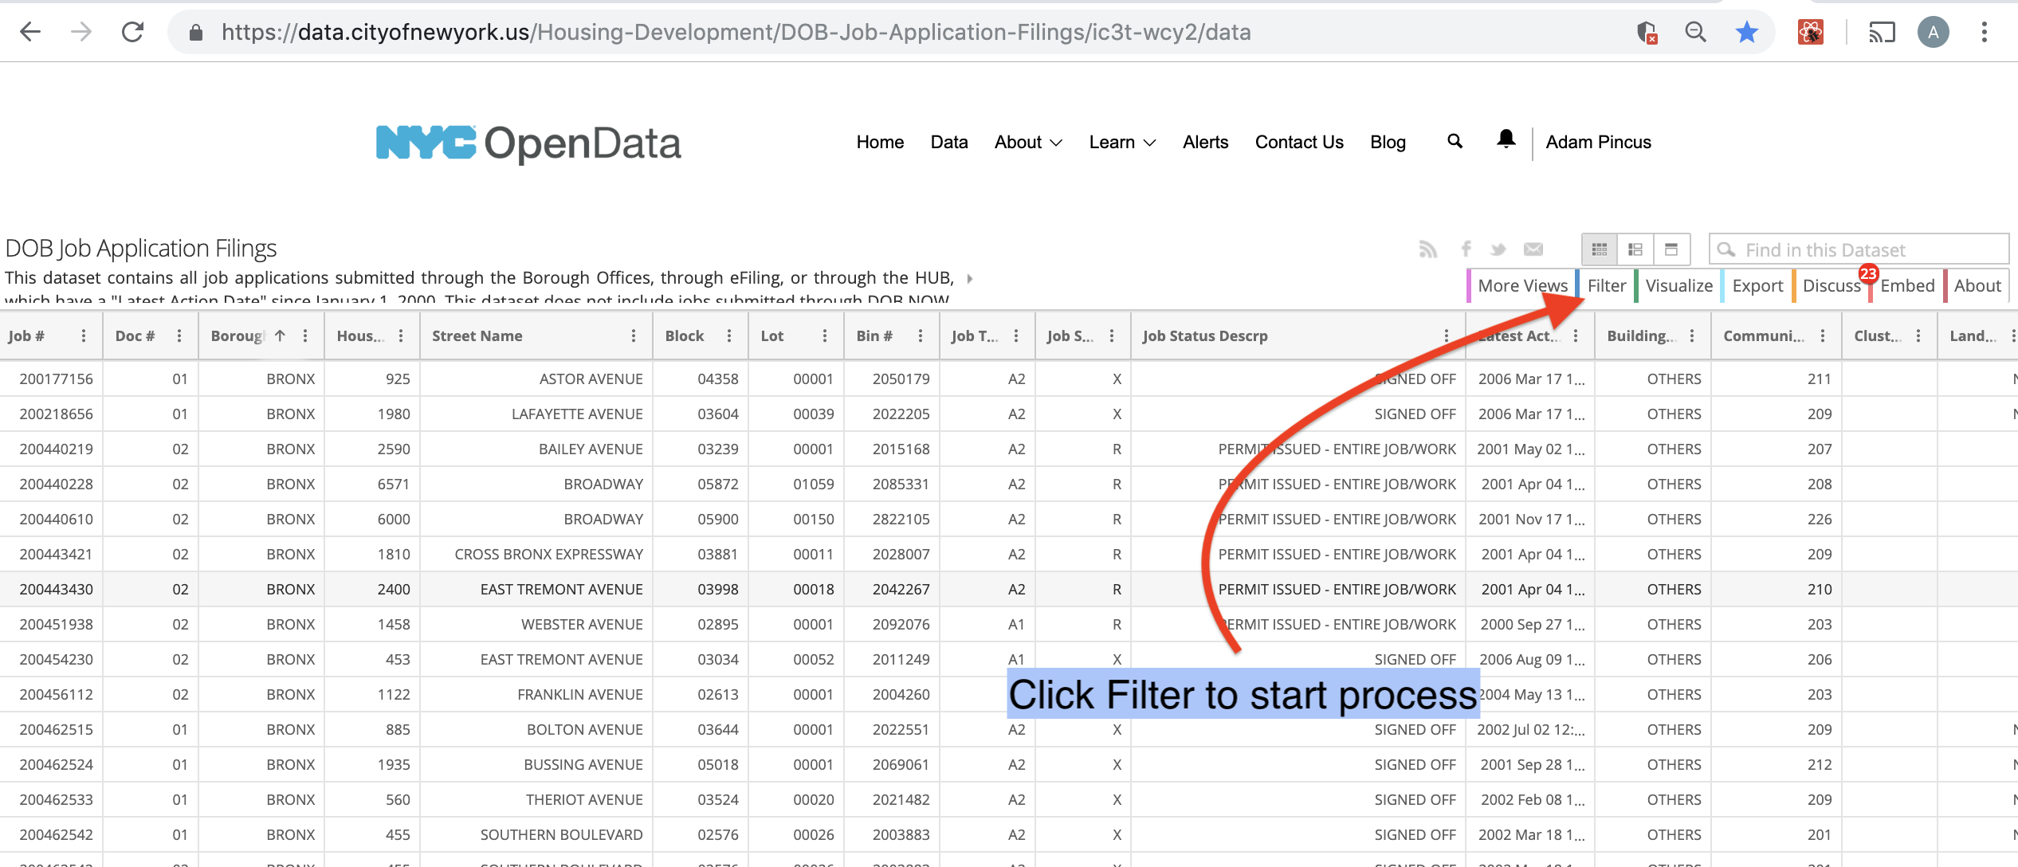Toggle Borough column sort arrow
Image resolution: width=2018 pixels, height=867 pixels.
(x=280, y=335)
